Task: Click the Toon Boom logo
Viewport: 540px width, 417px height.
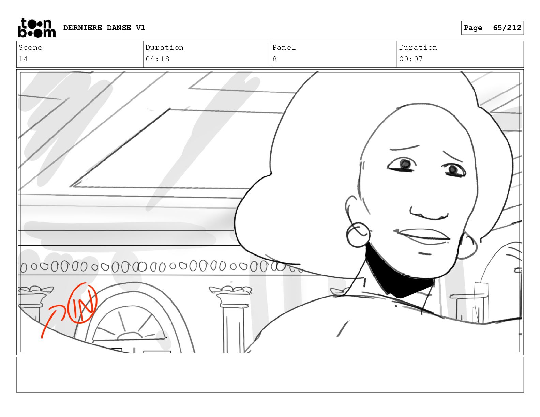Action: tap(36, 28)
